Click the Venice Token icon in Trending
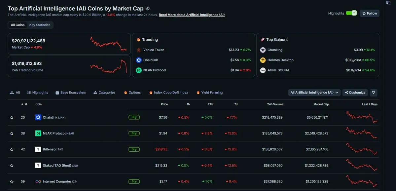 coord(138,50)
